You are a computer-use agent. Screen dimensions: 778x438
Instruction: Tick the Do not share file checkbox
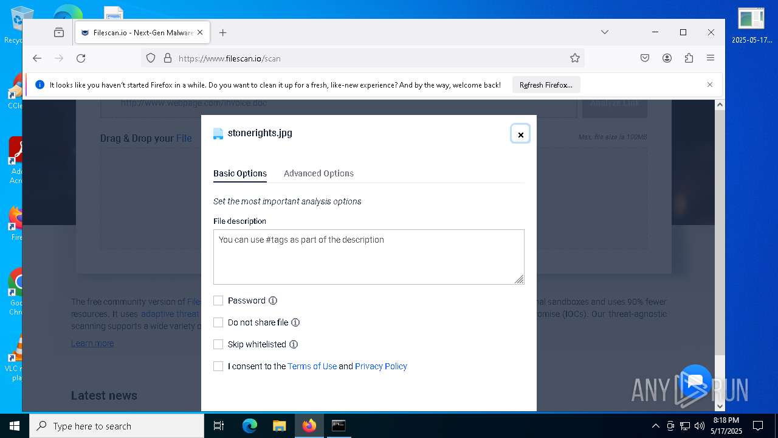[x=218, y=322]
